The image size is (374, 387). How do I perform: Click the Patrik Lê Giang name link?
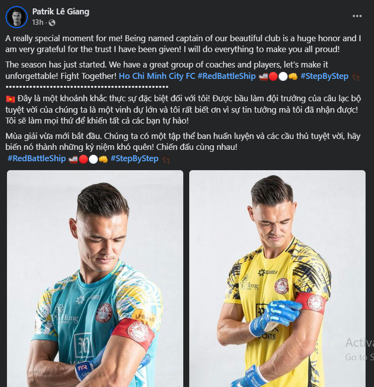pyautogui.click(x=61, y=11)
